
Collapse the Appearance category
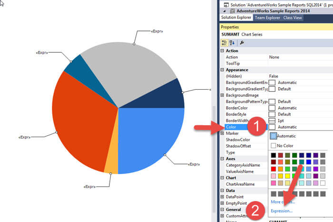tap(222, 70)
